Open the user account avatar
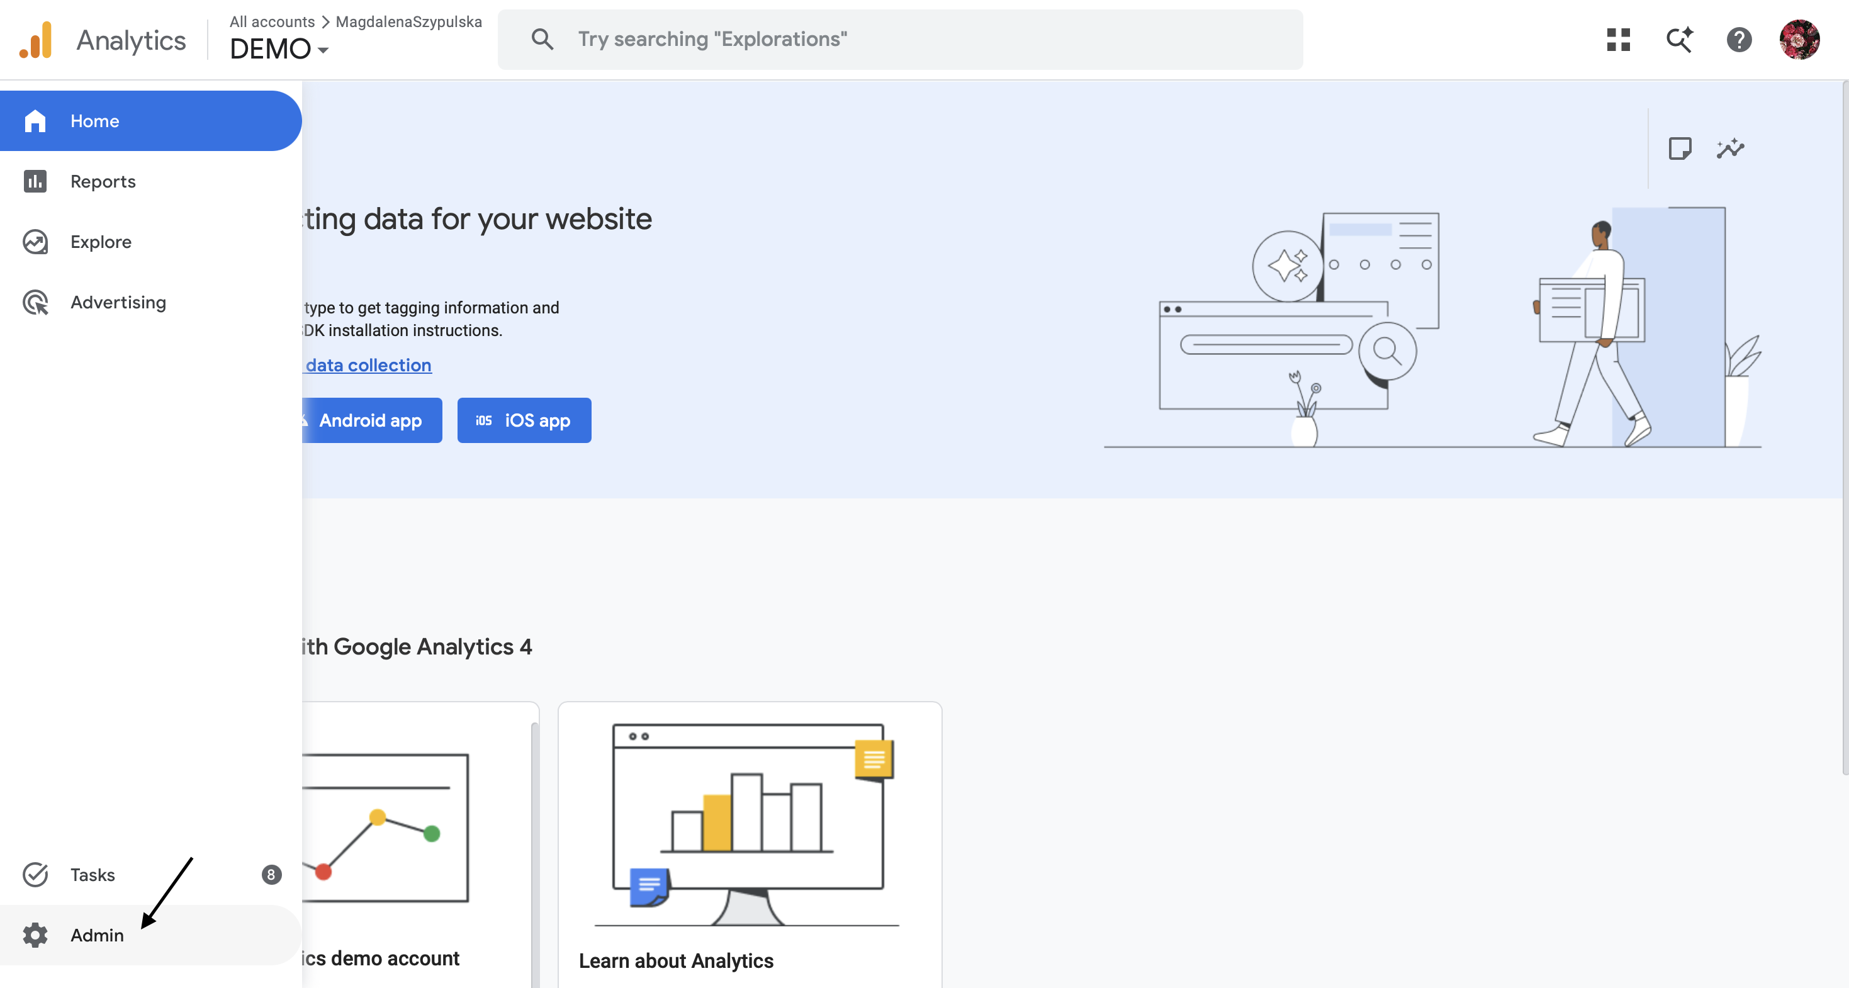The width and height of the screenshot is (1849, 988). coord(1799,40)
